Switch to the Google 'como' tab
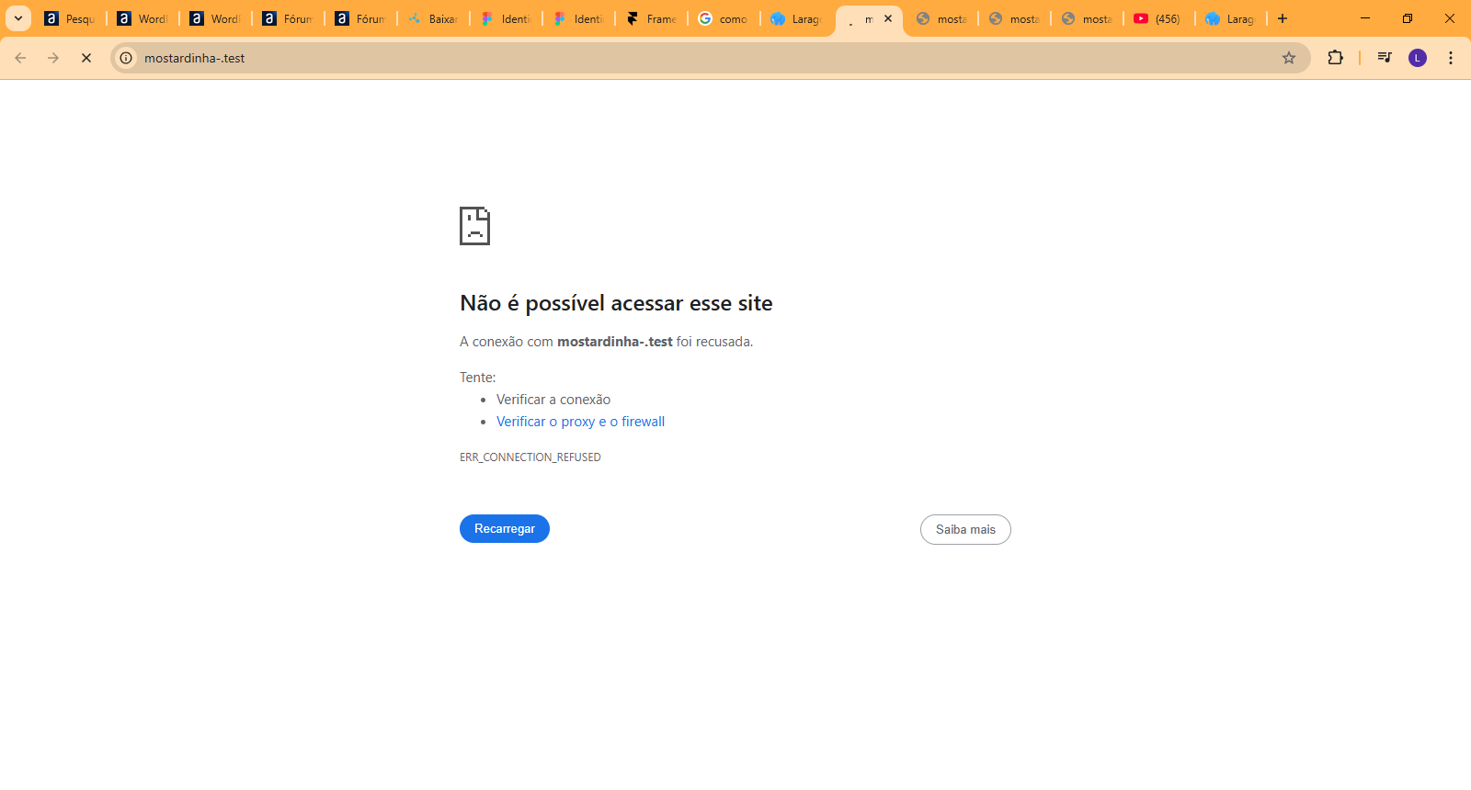1471x790 pixels. [724, 18]
